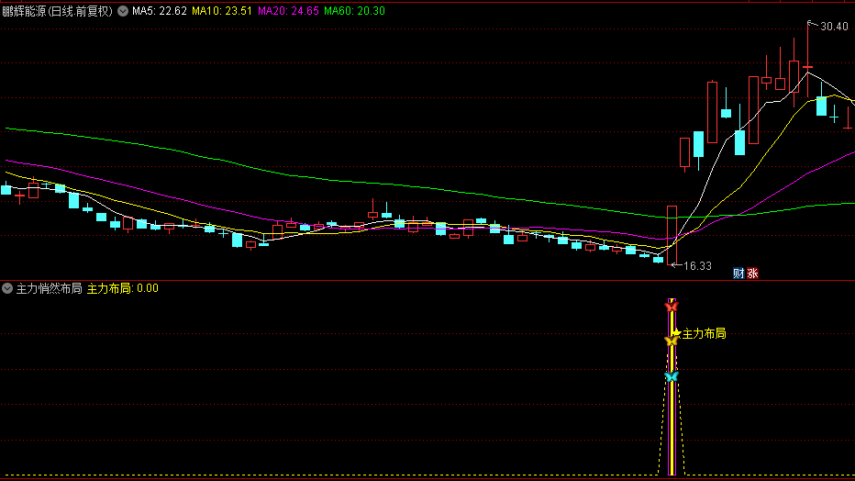The height and width of the screenshot is (481, 855).
Task: Select the MA10: 23.51 label
Action: pyautogui.click(x=222, y=11)
